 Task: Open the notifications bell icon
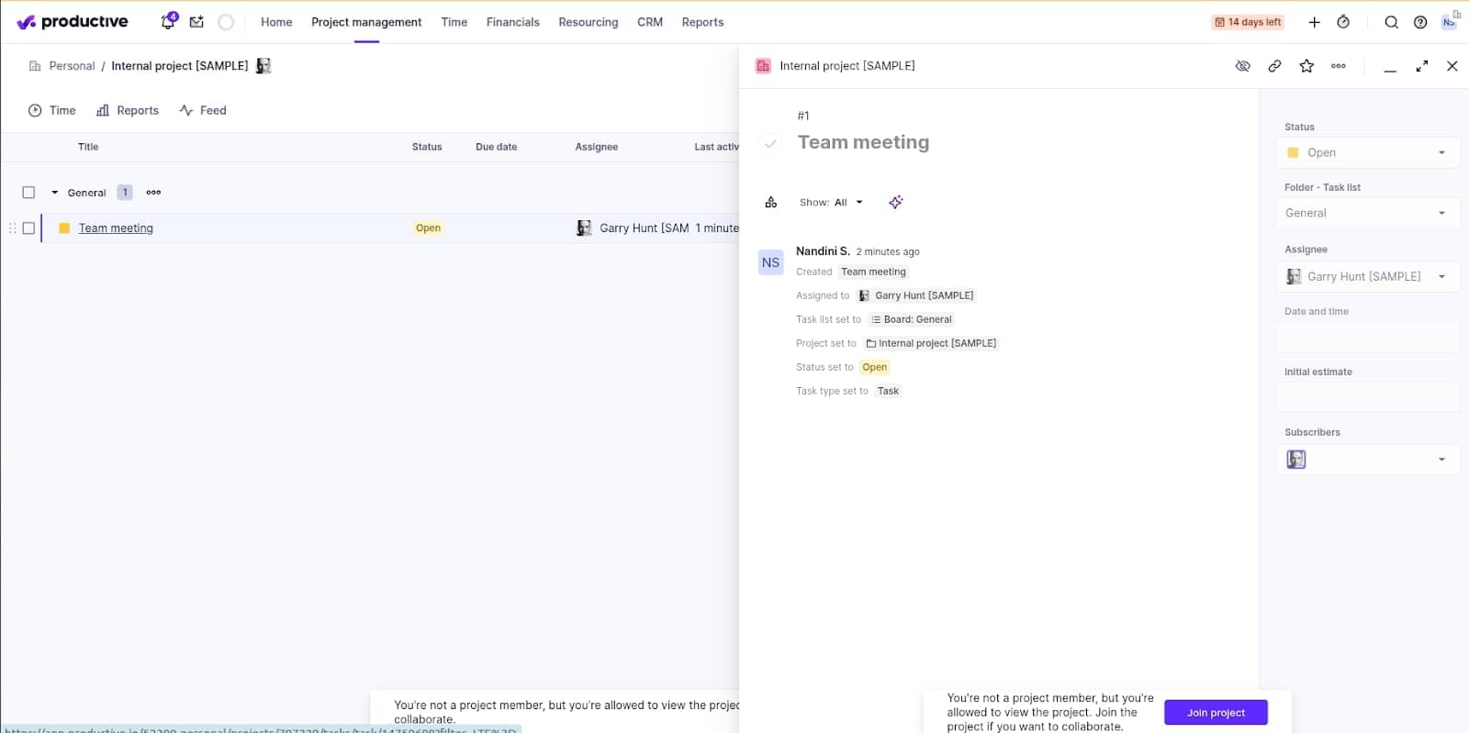[168, 21]
